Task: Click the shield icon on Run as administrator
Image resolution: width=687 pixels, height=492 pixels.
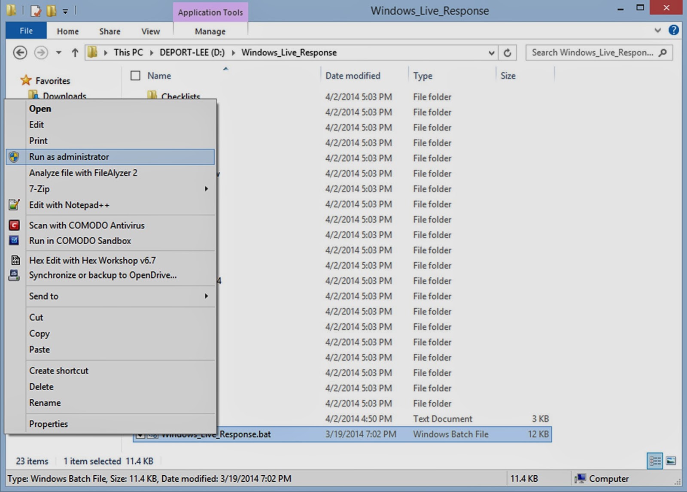Action: coord(14,157)
